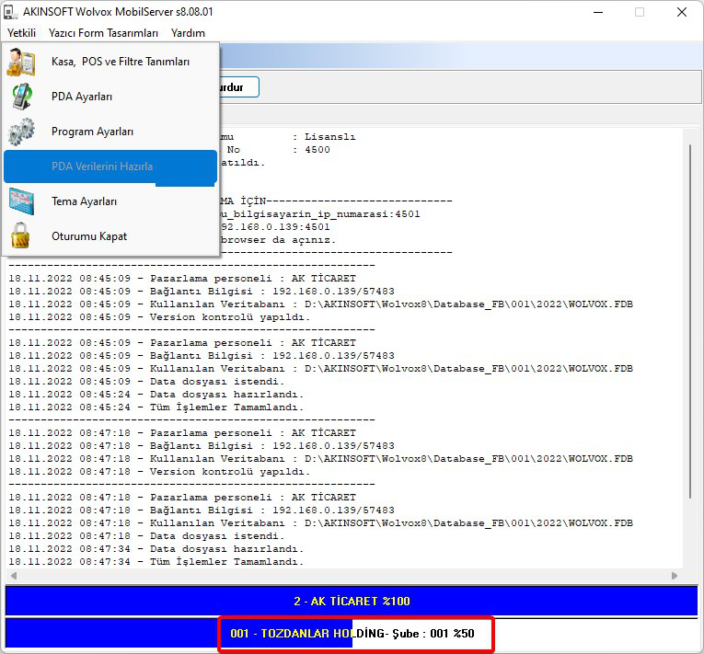704x654 pixels.
Task: Choose Program Ayarları from the menu
Action: click(110, 132)
